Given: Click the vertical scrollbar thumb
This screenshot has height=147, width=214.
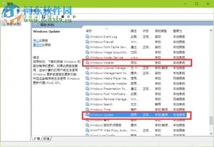Looking at the screenshot, I should coord(211,121).
